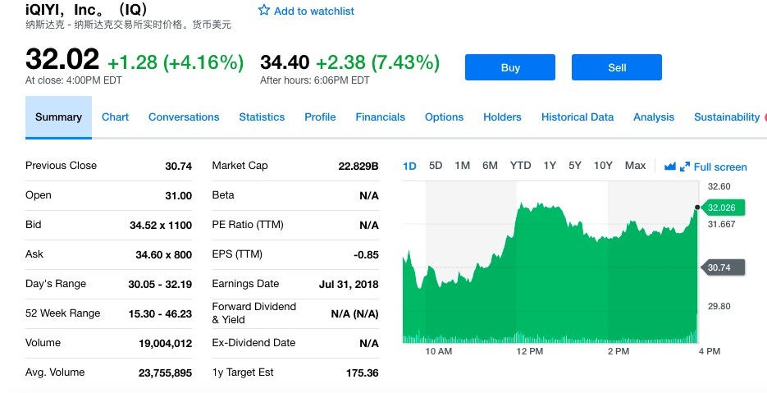Switch to the Options tab
767x393 pixels.
tap(444, 117)
